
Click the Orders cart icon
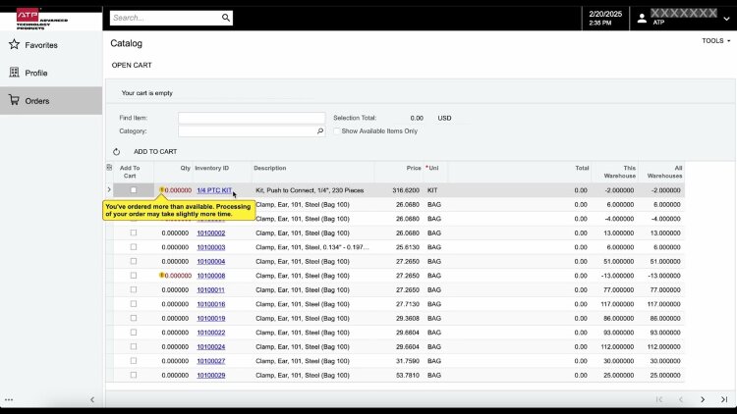pyautogui.click(x=14, y=100)
